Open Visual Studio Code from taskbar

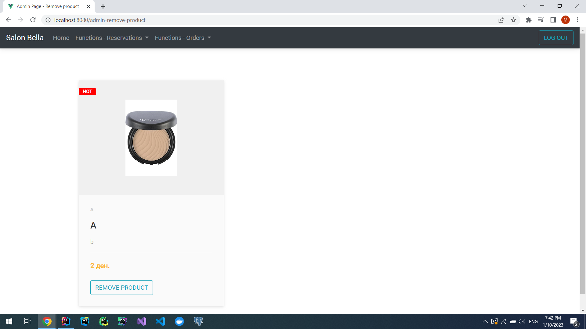[161, 321]
